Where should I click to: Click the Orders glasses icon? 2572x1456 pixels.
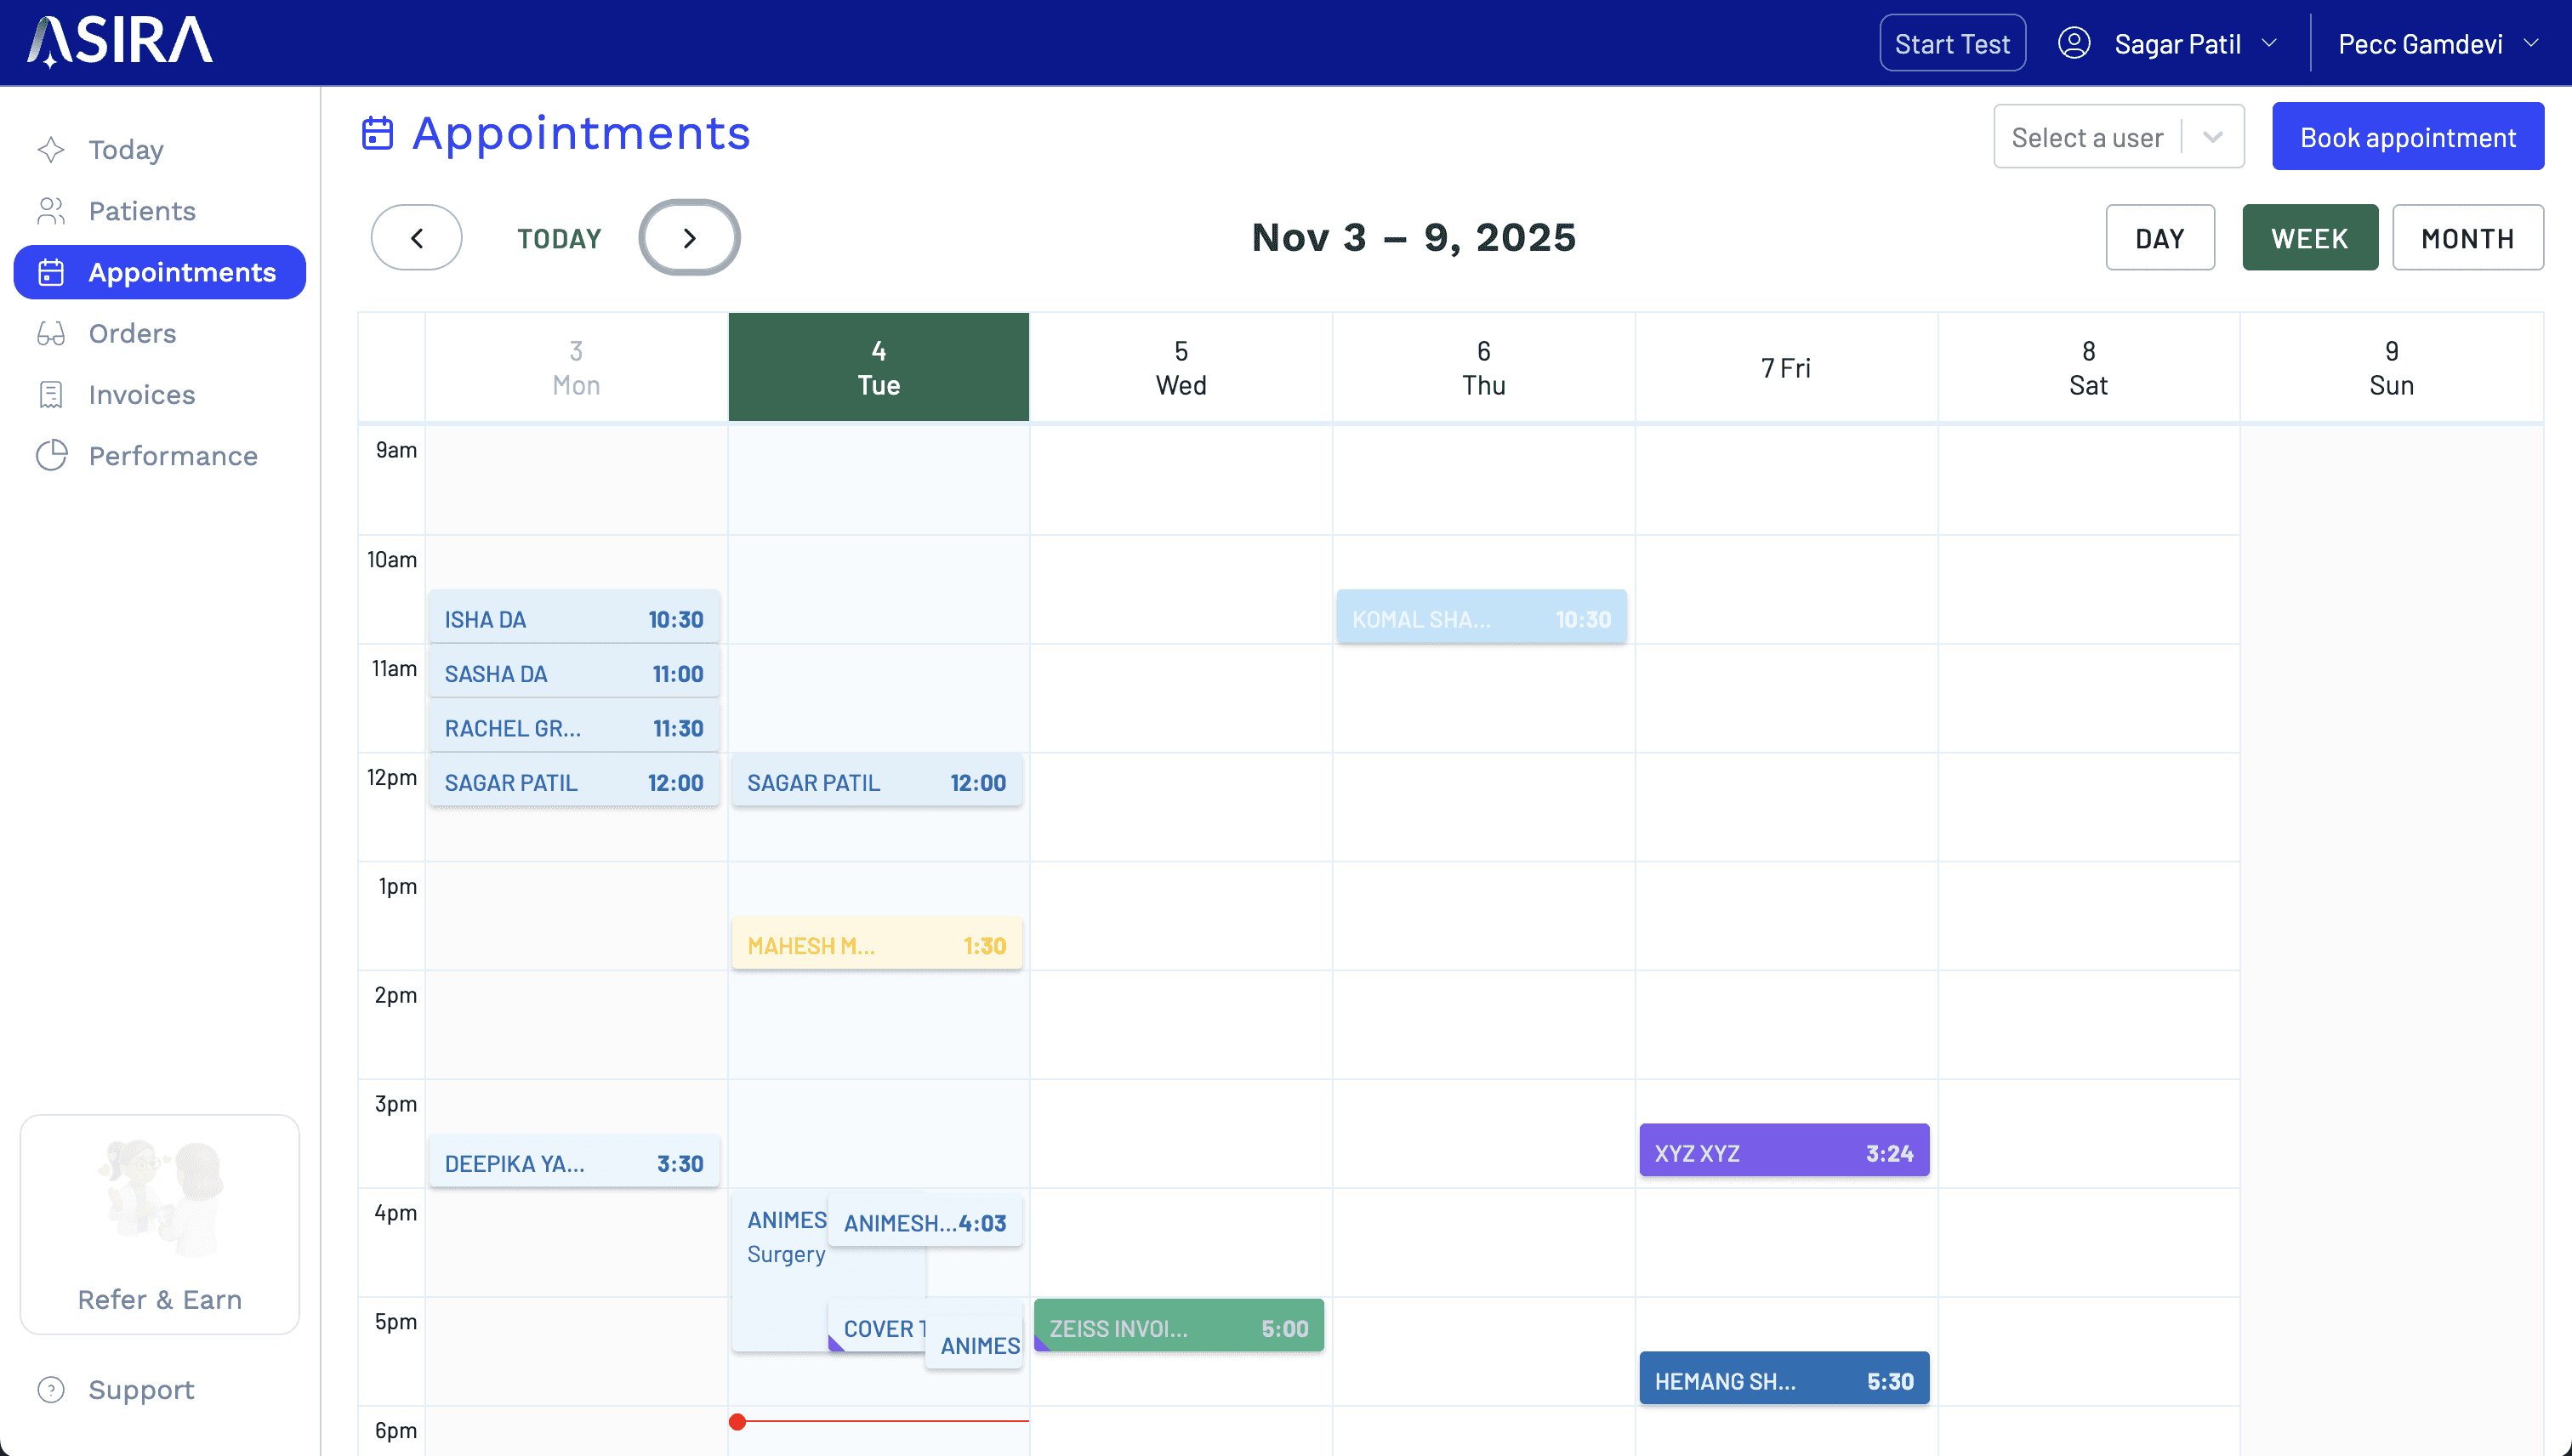coord(51,333)
